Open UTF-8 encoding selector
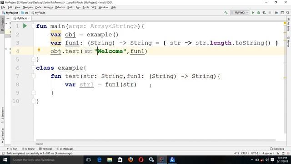Image resolution: width=291 pixels, height=164 pixels. [x=256, y=154]
